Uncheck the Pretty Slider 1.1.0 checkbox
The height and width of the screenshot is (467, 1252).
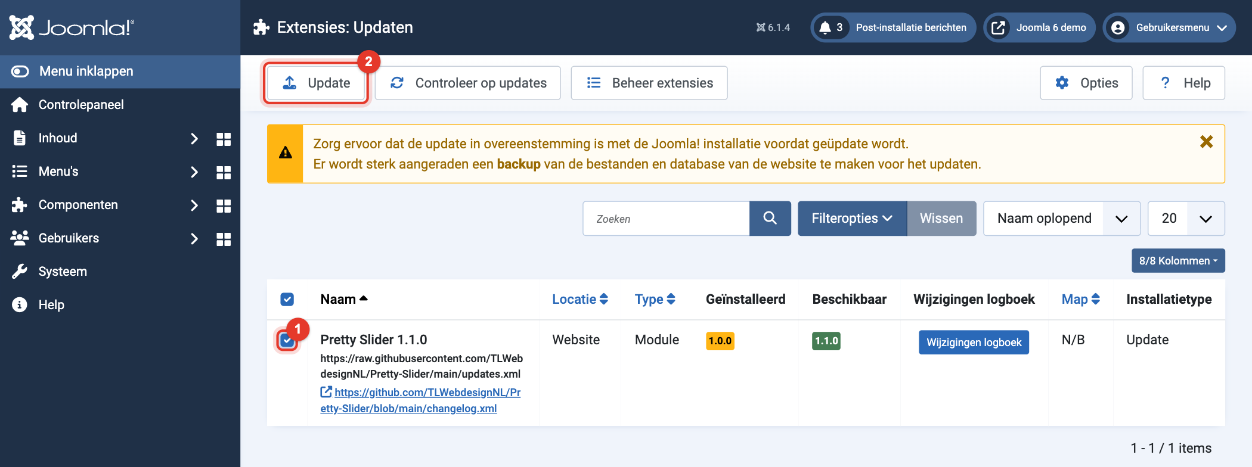(287, 340)
